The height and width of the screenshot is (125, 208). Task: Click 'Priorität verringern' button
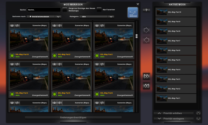pos(173,119)
